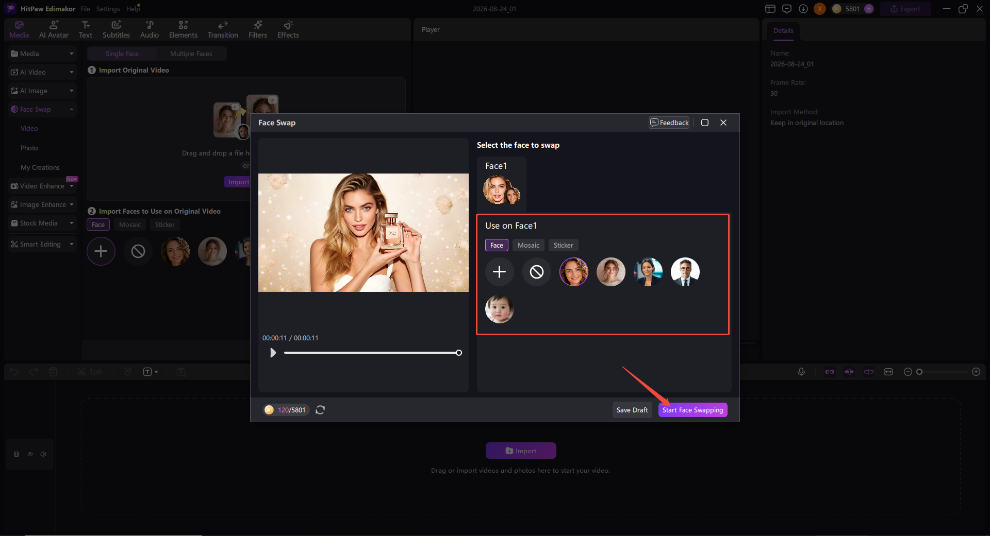
Task: Click the Export button in the title bar
Action: 905,9
